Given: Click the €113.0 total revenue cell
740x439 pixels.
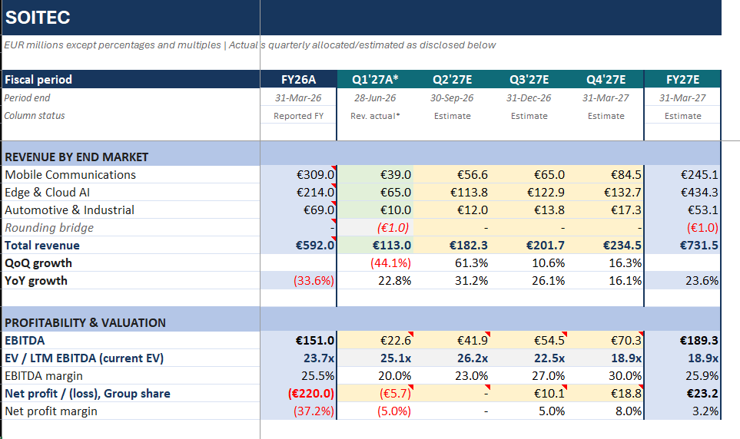Looking at the screenshot, I should click(x=375, y=245).
